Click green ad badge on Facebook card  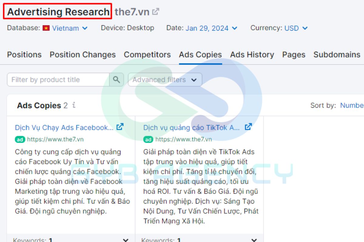(20, 139)
